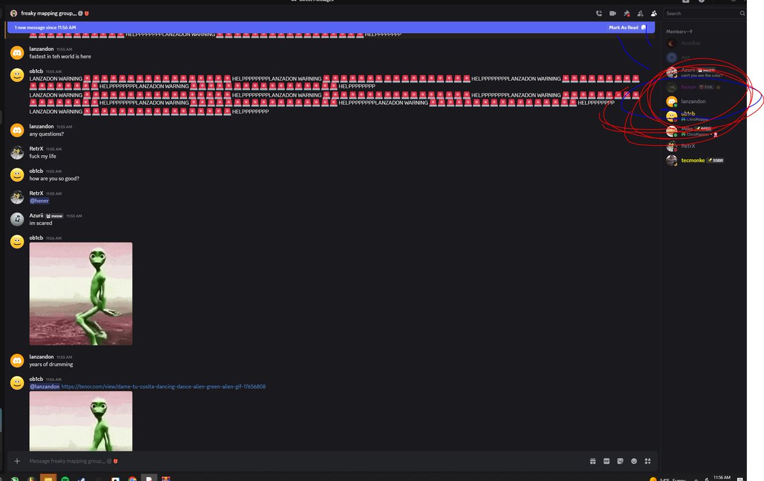Image resolution: width=764 pixels, height=481 pixels.
Task: Click tecmonke's SSBR tag
Action: (x=715, y=160)
